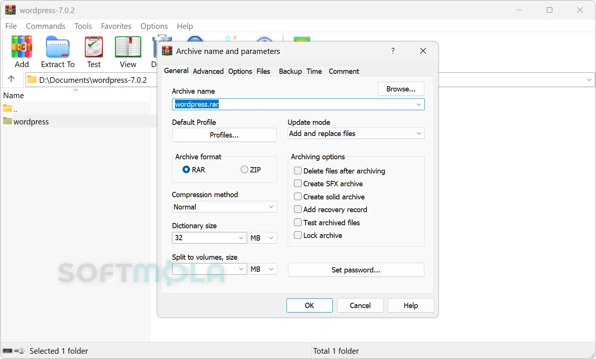Open the Tools menu
Viewport: 596px width, 359px height.
click(x=83, y=26)
